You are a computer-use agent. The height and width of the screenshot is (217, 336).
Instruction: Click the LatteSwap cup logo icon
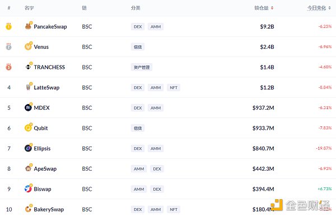28,87
